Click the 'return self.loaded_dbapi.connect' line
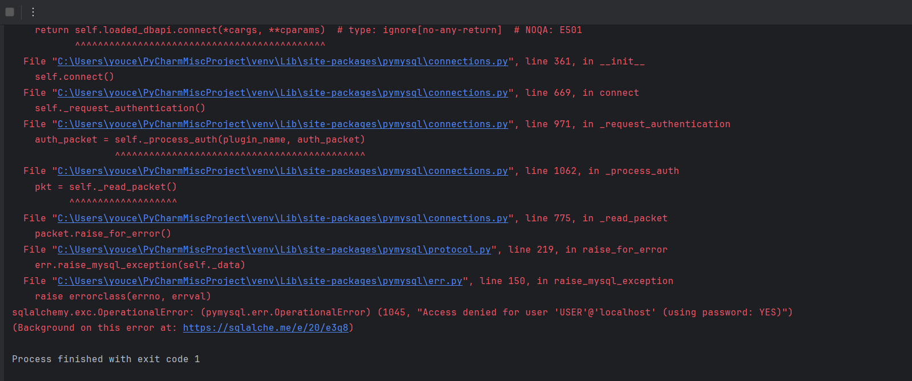 tap(180, 30)
